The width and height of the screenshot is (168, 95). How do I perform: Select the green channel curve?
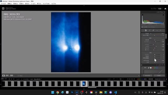coord(155,68)
